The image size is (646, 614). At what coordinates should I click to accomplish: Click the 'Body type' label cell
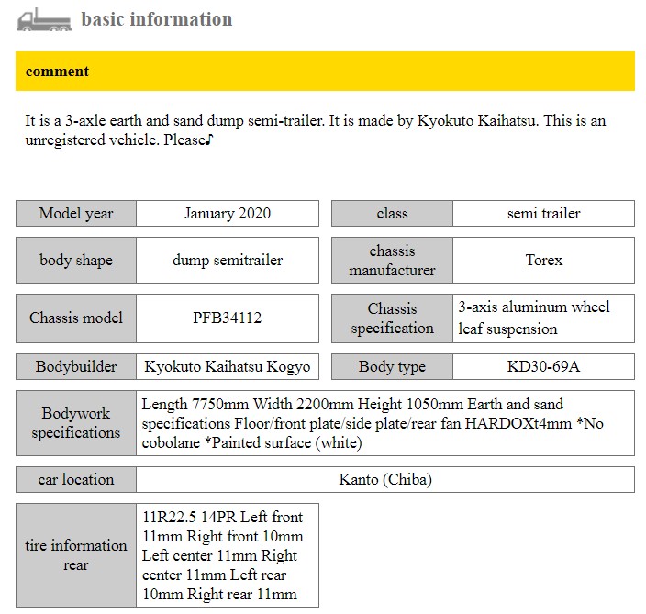(x=392, y=366)
